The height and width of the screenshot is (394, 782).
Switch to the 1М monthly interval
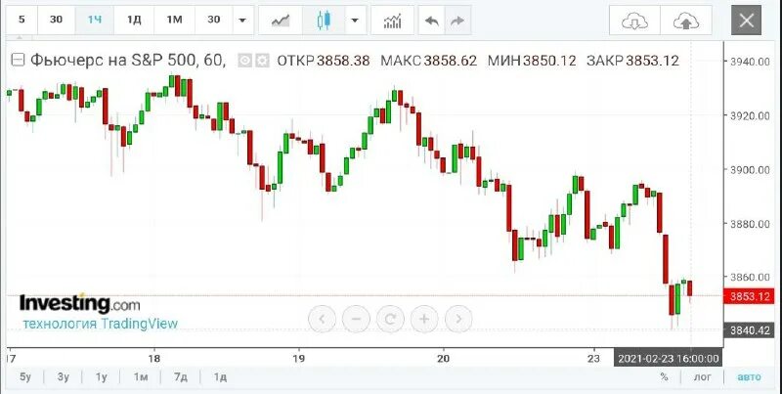click(x=174, y=20)
